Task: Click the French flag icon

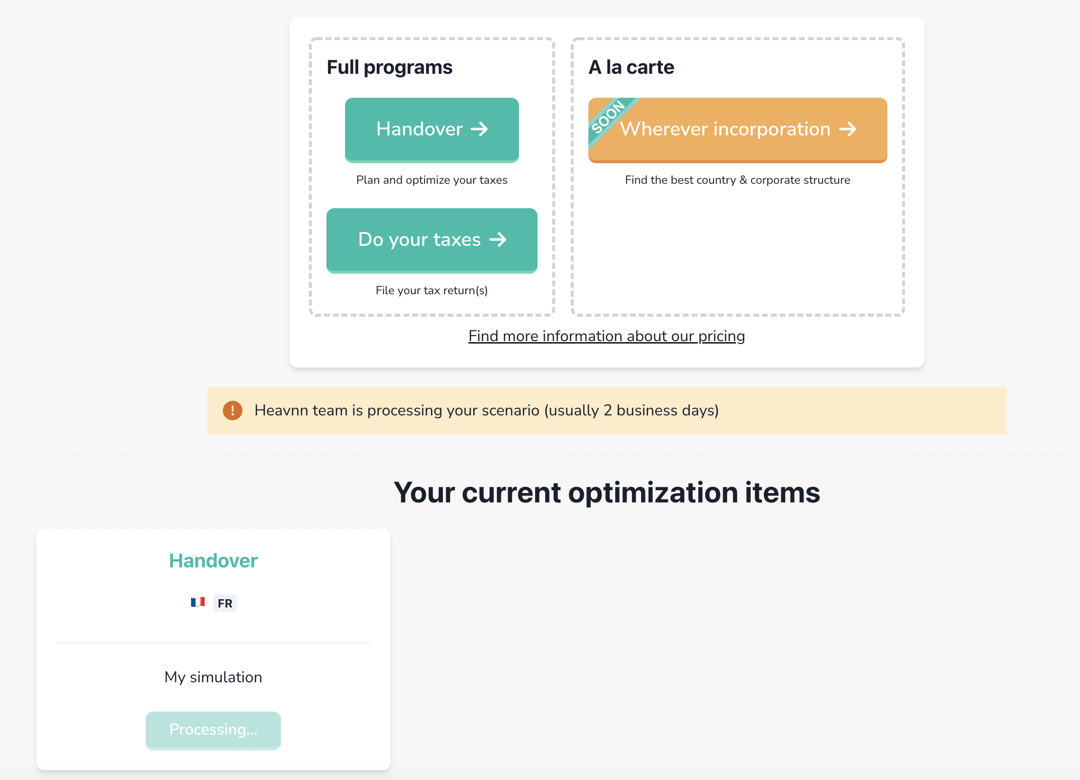Action: (x=198, y=602)
